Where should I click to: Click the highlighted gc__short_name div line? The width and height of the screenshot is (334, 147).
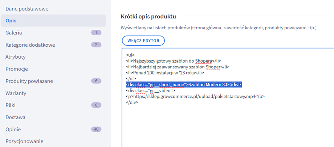pos(183,84)
